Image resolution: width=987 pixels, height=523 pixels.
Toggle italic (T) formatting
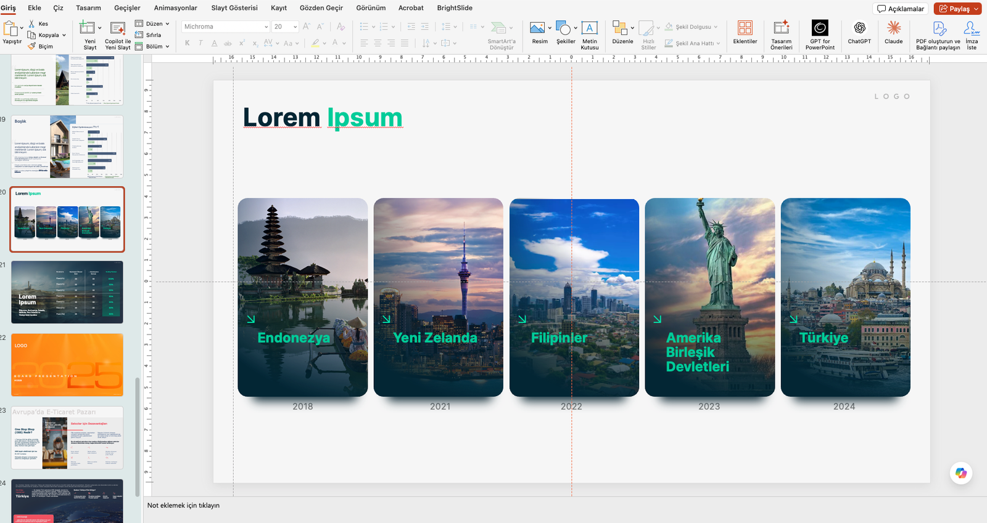(200, 43)
